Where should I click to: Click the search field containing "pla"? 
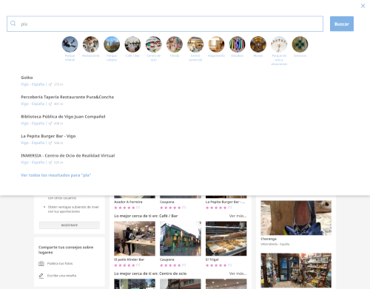[165, 24]
